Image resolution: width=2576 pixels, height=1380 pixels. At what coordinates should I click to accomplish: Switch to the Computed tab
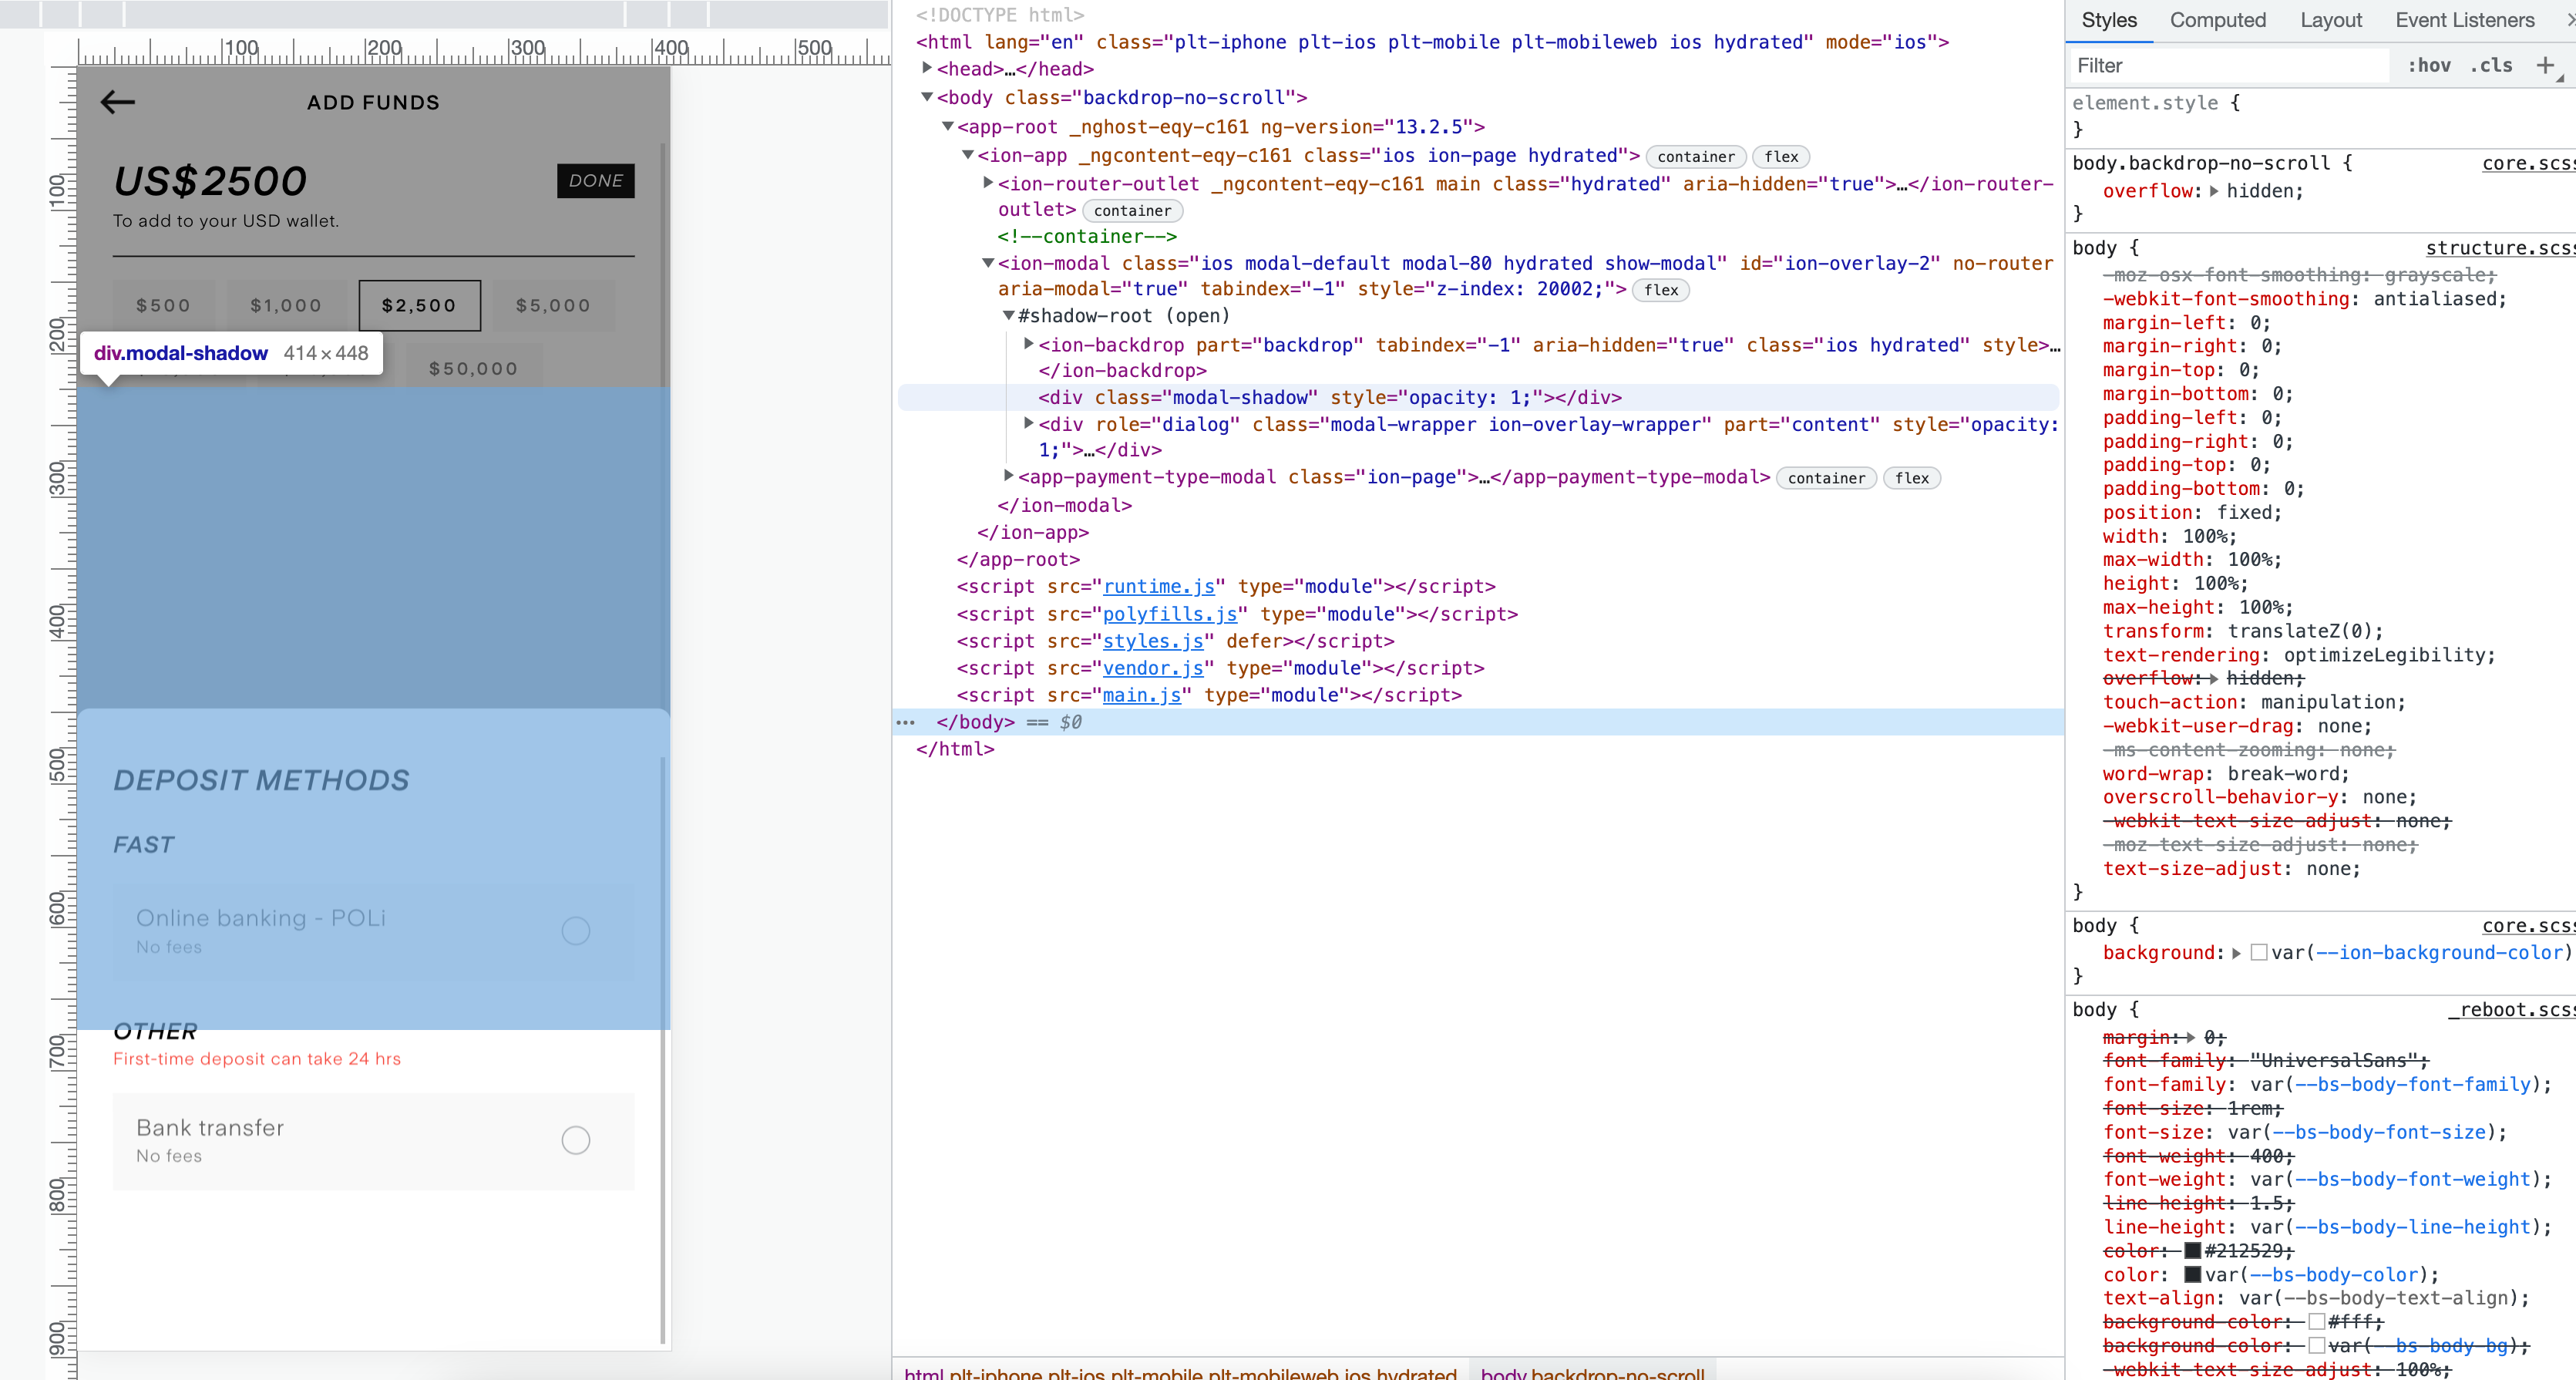coord(2216,20)
